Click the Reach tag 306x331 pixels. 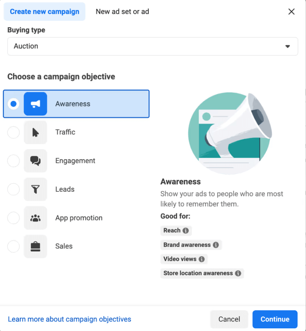[176, 231]
